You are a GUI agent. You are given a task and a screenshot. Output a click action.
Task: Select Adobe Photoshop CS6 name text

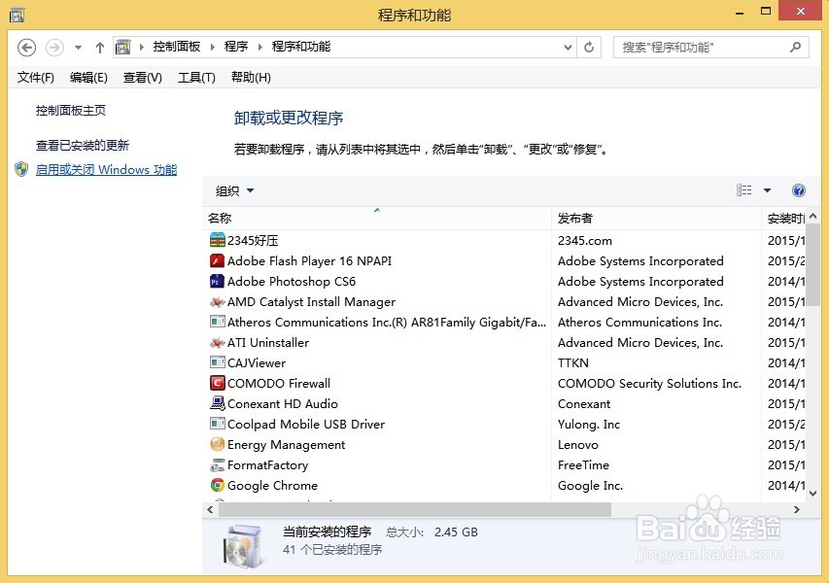(x=292, y=281)
